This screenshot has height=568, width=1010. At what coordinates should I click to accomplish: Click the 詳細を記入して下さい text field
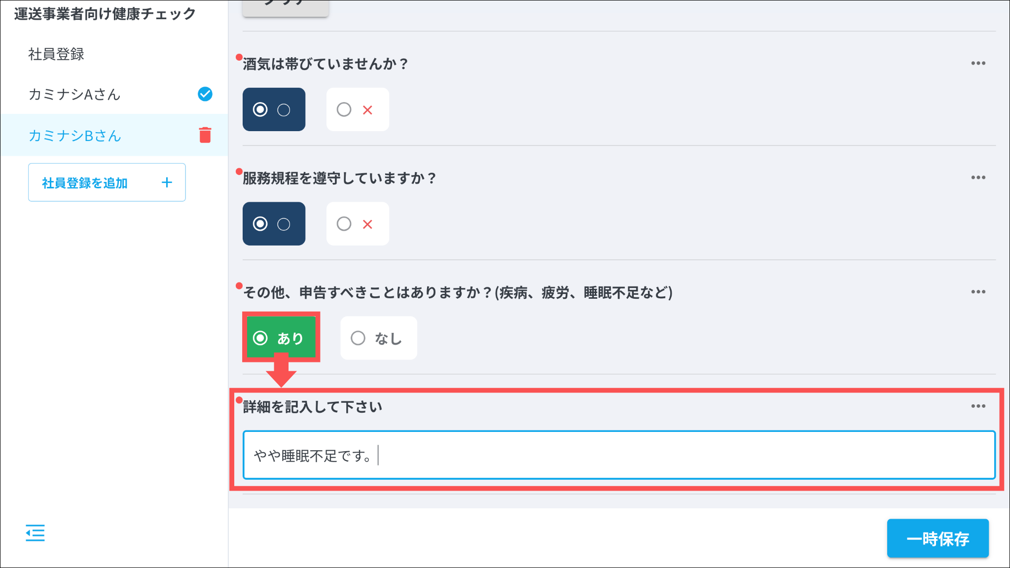tap(619, 455)
